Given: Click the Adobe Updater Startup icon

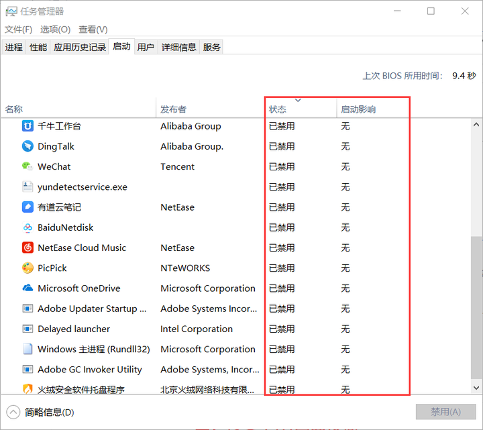Looking at the screenshot, I should click(x=28, y=309).
